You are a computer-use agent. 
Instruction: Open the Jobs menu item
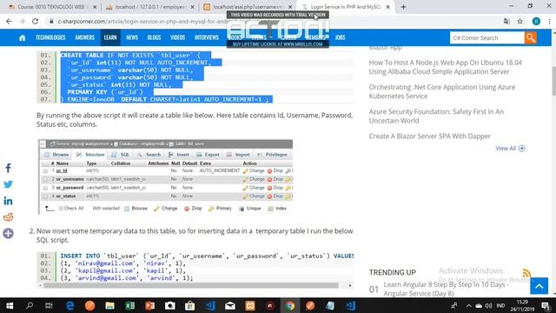pos(340,37)
